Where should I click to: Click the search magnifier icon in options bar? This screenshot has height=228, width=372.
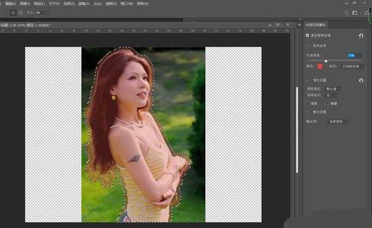point(347,13)
